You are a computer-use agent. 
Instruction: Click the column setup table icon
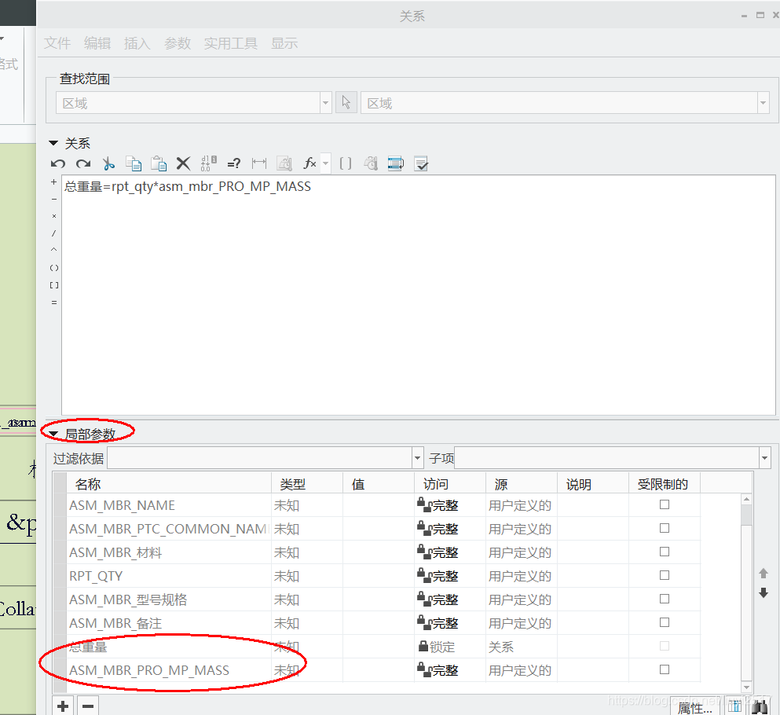(x=734, y=706)
